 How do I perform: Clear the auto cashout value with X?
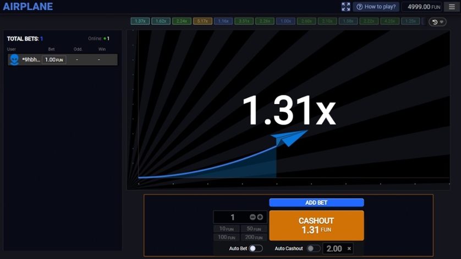(349, 249)
